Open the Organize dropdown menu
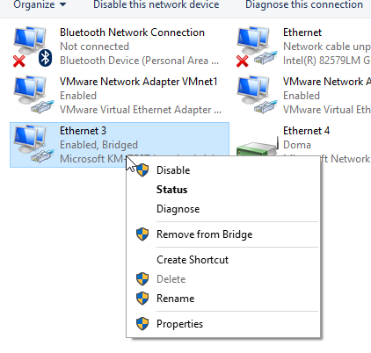 [40, 4]
